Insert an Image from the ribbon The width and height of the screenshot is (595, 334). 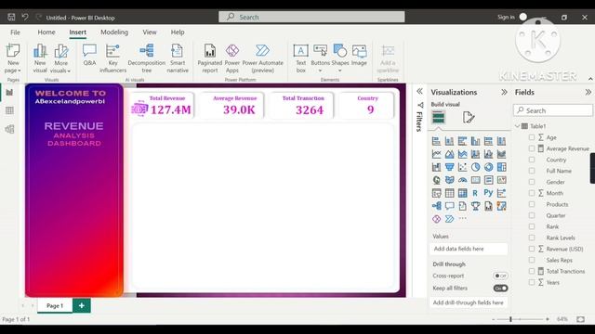pyautogui.click(x=359, y=56)
